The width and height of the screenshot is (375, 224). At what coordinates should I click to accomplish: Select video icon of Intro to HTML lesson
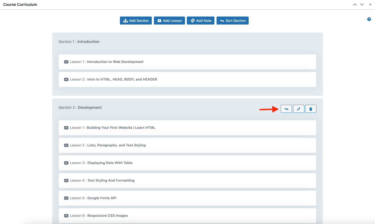[66, 79]
